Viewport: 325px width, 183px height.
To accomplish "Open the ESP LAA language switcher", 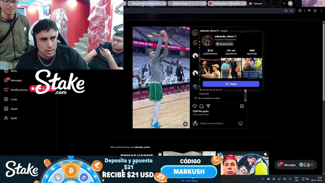I will [297, 179].
